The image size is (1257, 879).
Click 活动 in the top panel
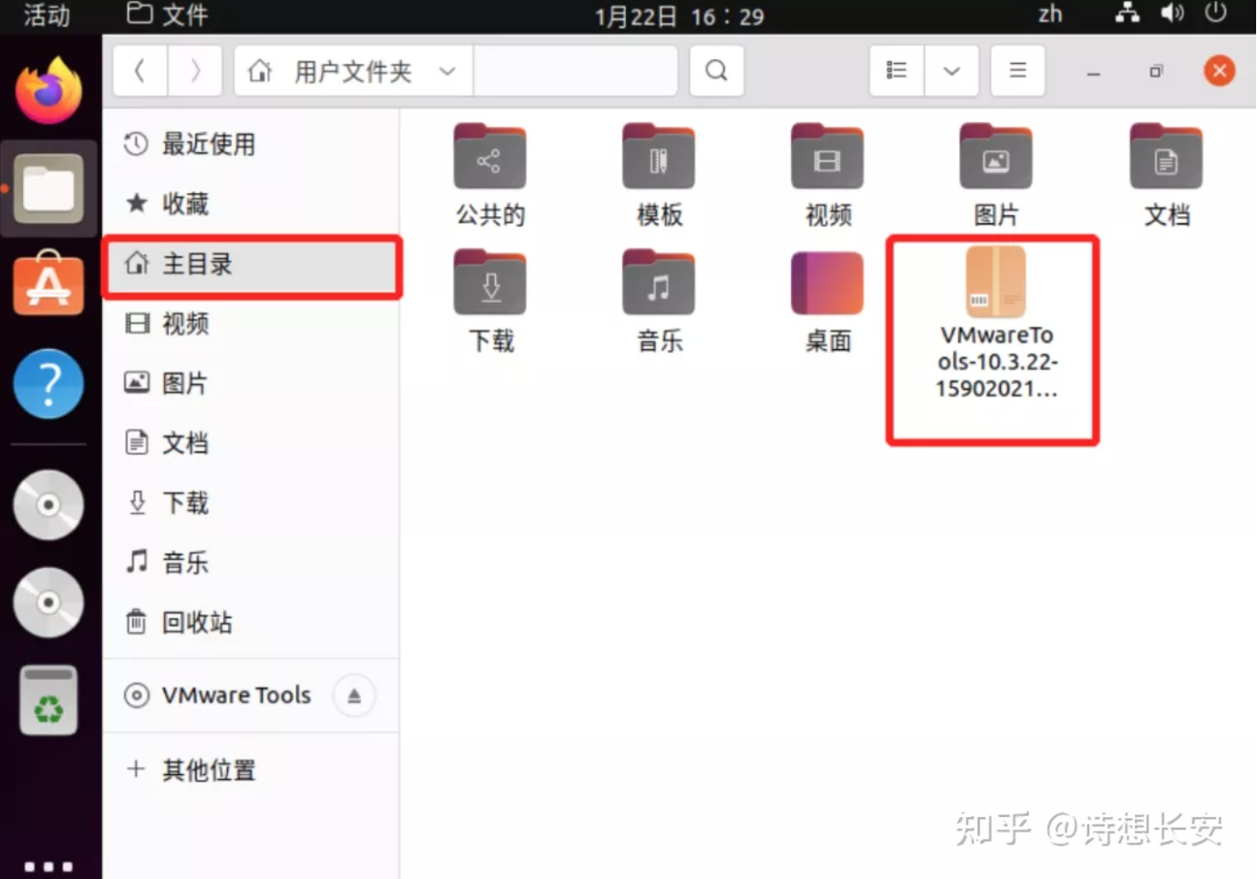click(47, 16)
